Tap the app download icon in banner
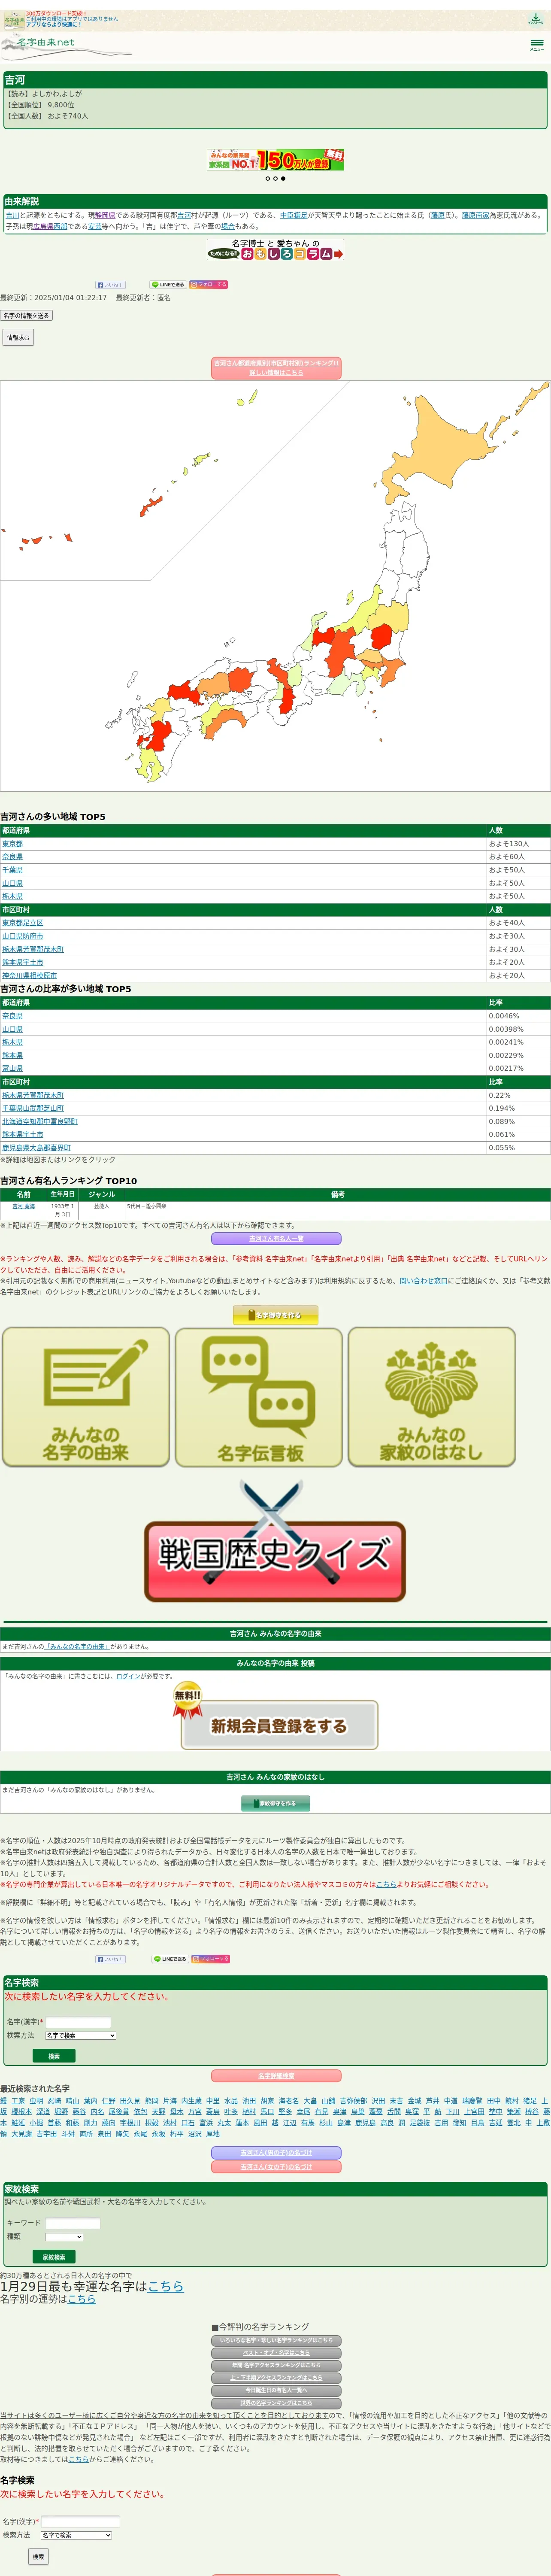This screenshot has height=2576, width=551. [x=535, y=19]
